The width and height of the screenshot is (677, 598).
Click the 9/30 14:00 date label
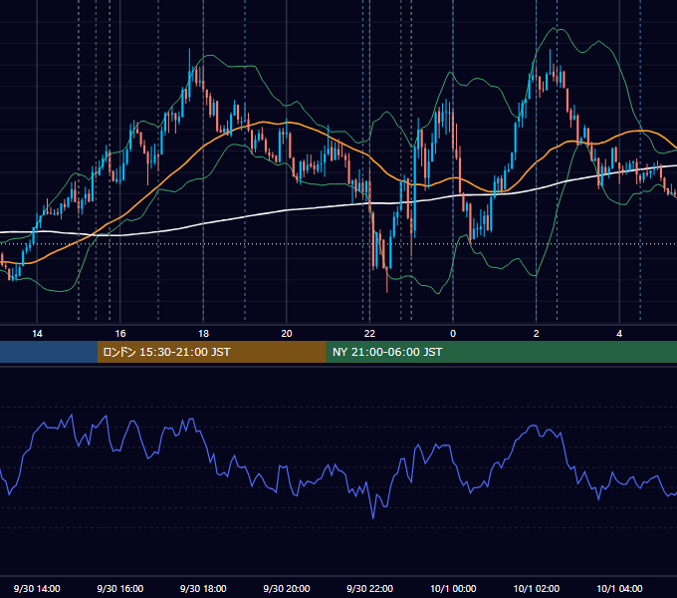[x=37, y=588]
